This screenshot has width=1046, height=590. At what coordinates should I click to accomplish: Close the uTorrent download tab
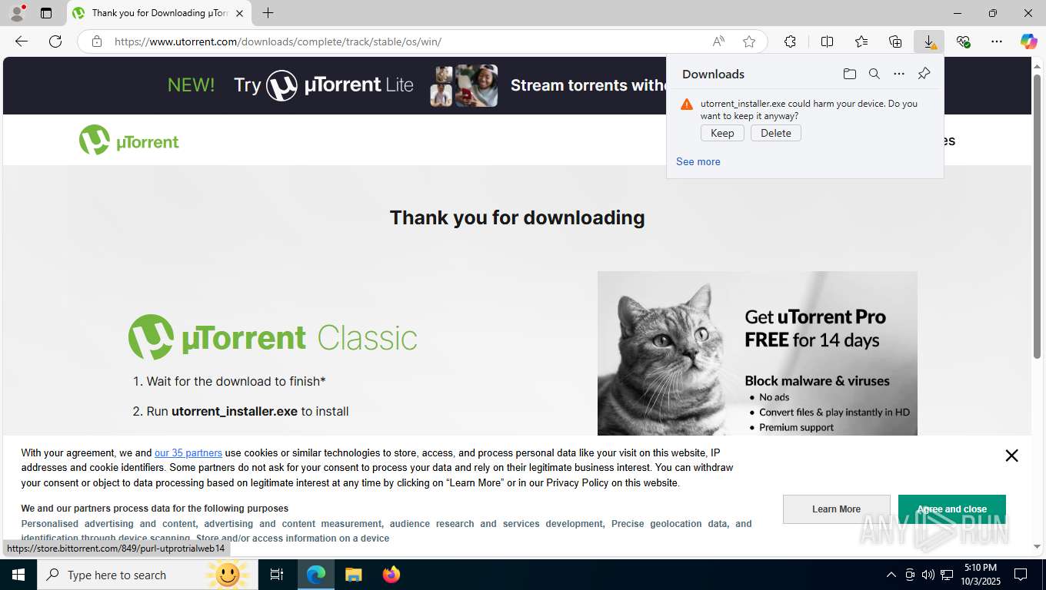click(239, 13)
